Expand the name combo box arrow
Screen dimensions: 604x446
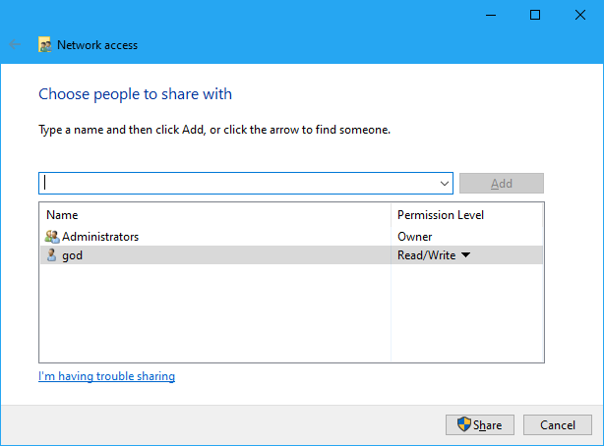point(445,183)
